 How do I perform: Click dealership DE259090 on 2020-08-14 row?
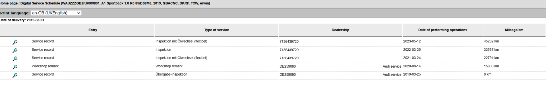(x=288, y=67)
